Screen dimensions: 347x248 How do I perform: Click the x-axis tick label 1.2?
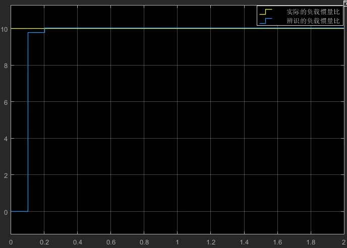point(211,242)
